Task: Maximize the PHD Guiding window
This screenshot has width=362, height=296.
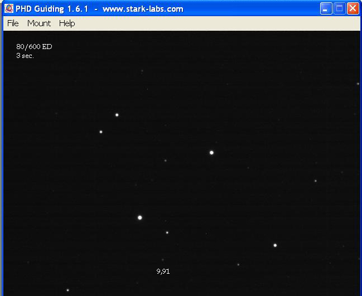Action: point(339,9)
